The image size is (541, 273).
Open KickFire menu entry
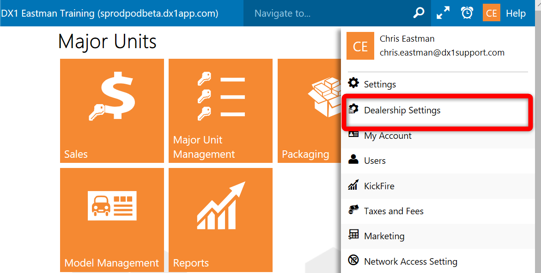point(438,186)
